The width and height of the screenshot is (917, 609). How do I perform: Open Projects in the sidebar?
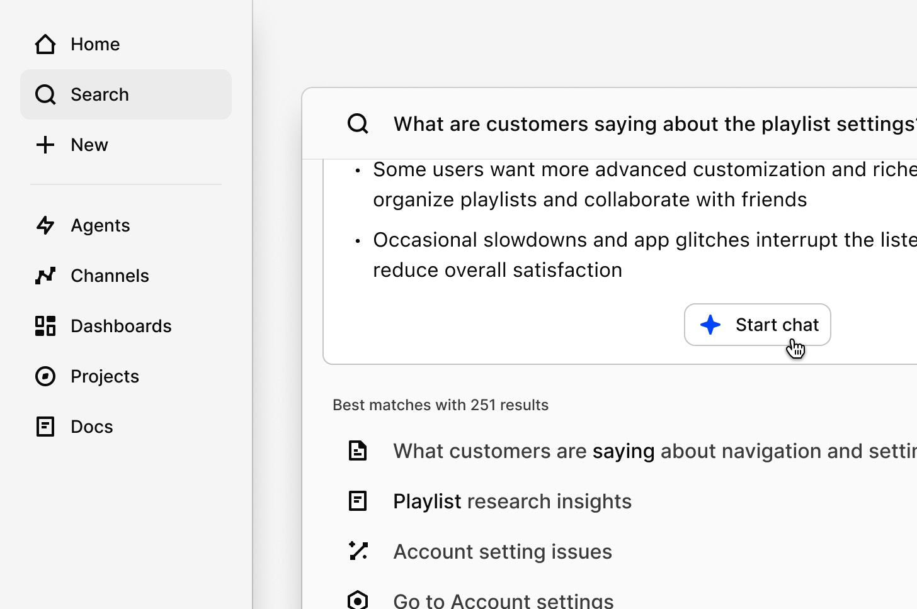pos(126,376)
